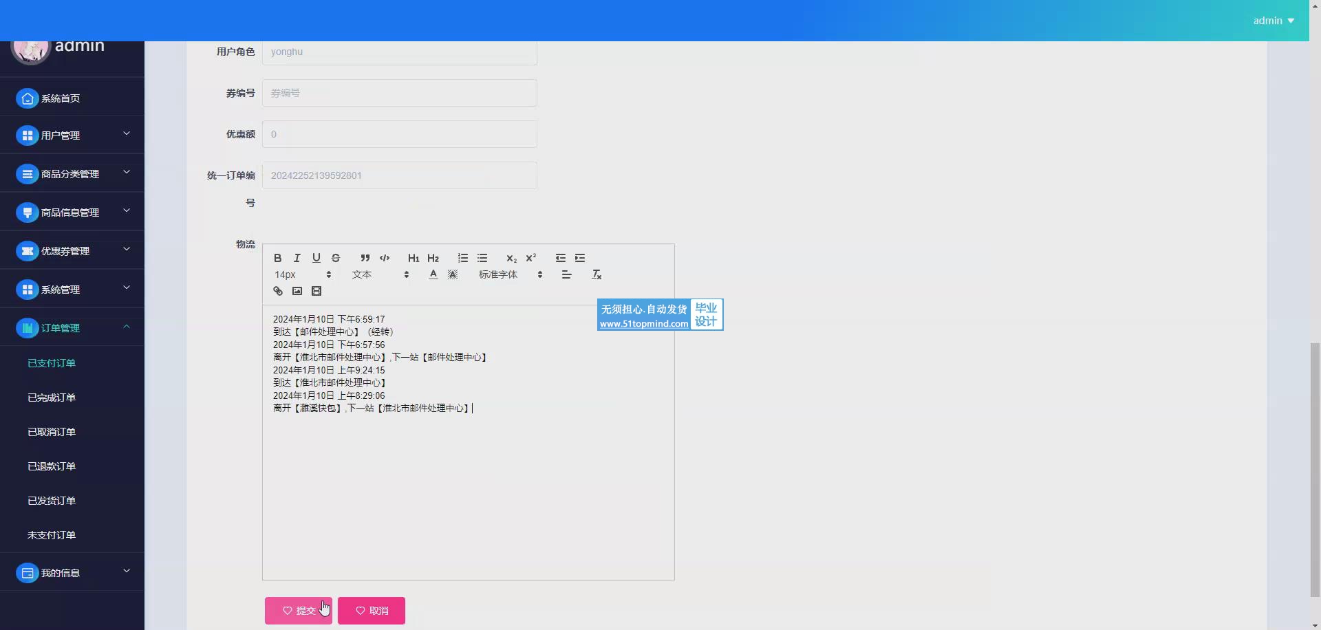
Task: Submit the form with 提交 button
Action: (299, 611)
